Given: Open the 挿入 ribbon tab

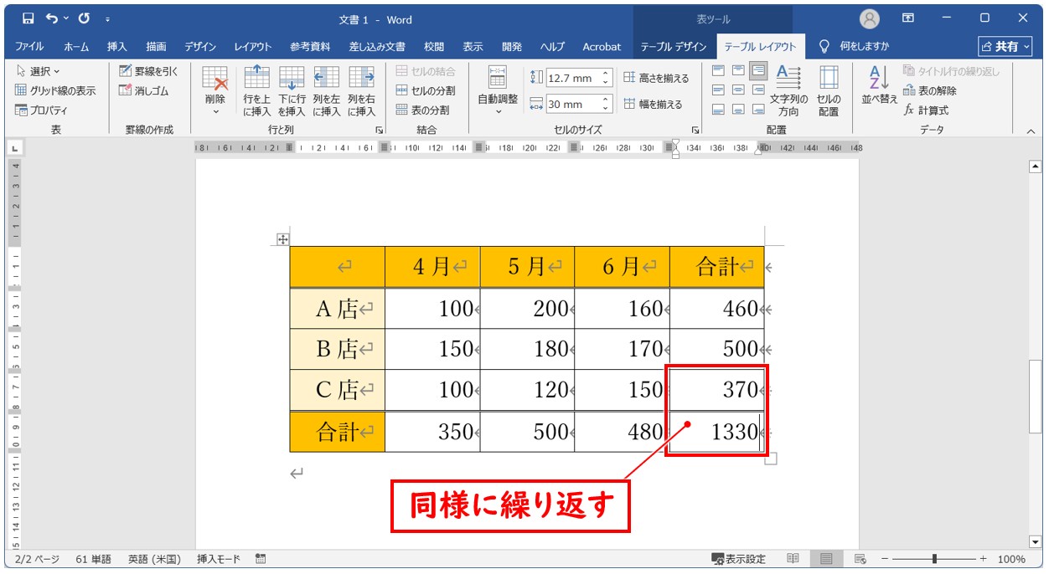Looking at the screenshot, I should point(117,47).
